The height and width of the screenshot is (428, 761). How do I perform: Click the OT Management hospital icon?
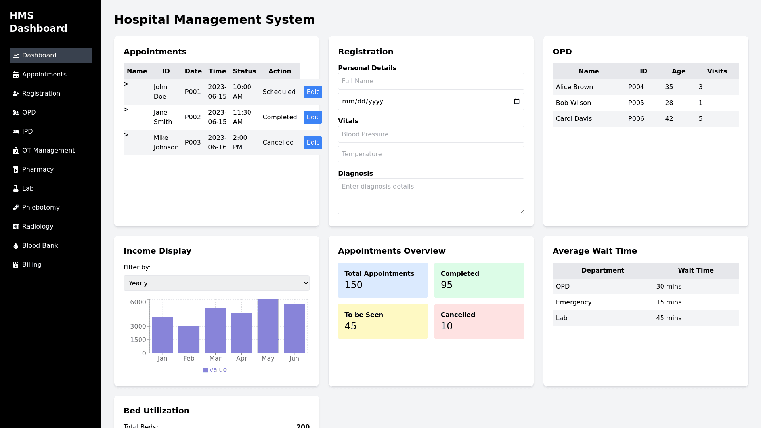click(16, 151)
